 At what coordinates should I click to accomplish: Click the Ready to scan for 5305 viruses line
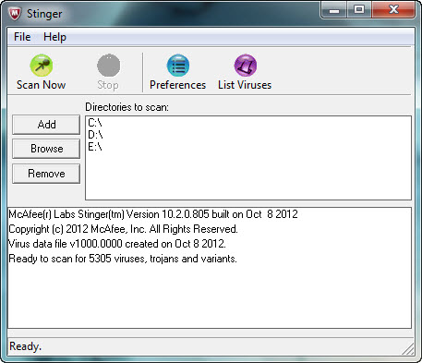pyautogui.click(x=123, y=259)
